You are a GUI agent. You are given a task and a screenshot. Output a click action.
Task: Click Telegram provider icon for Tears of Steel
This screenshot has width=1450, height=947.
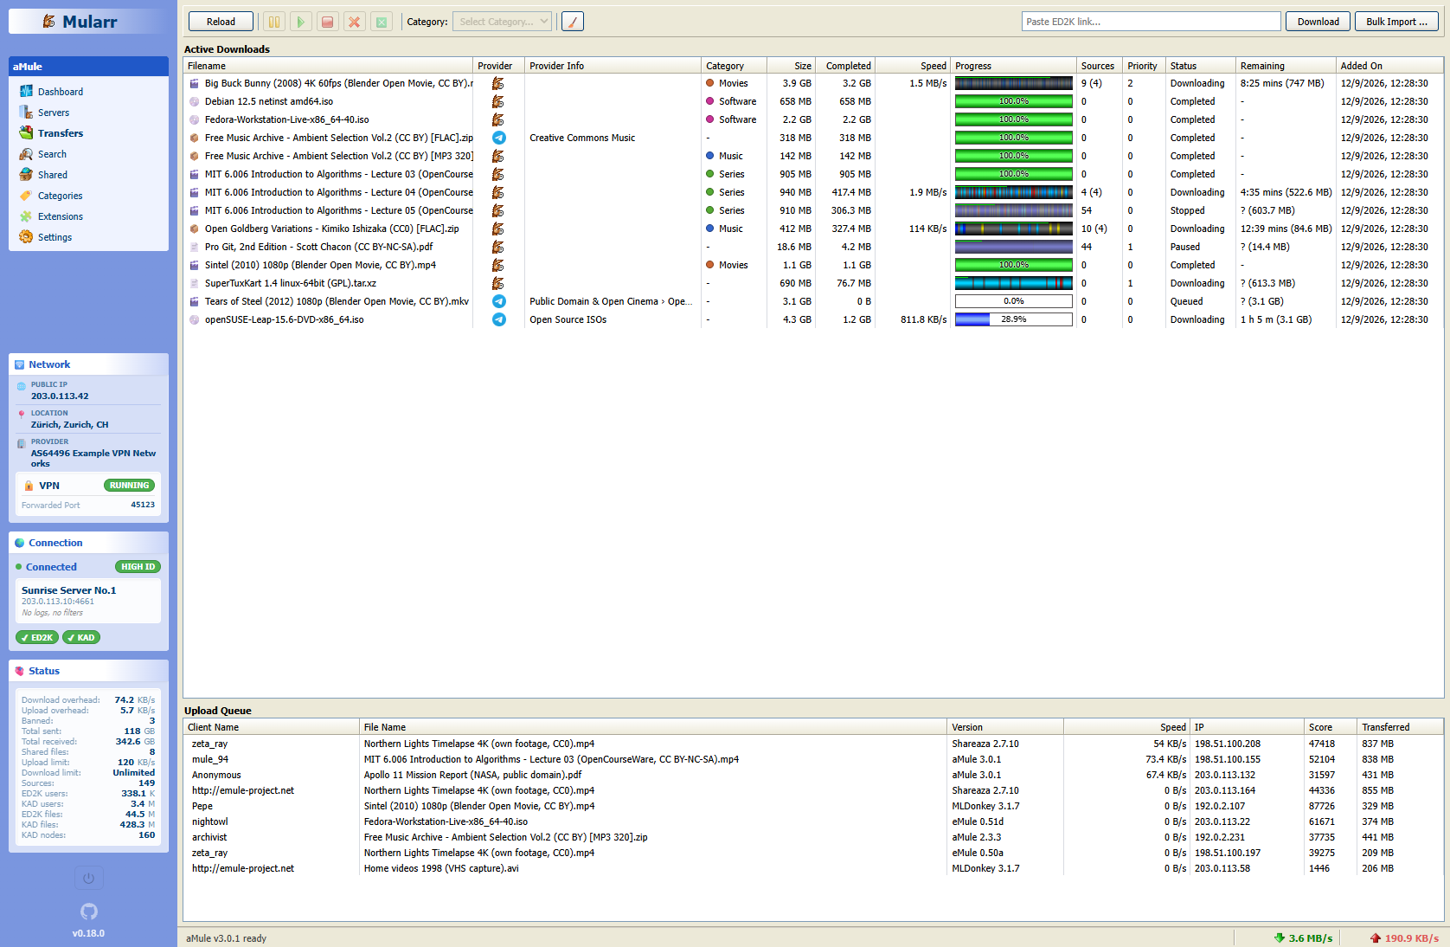(498, 301)
